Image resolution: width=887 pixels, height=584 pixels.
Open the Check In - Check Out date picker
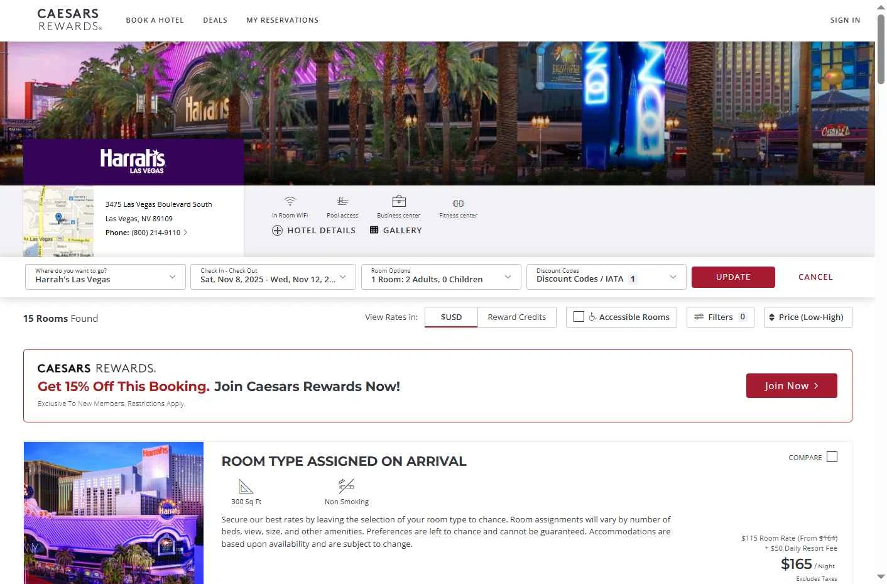tap(273, 277)
